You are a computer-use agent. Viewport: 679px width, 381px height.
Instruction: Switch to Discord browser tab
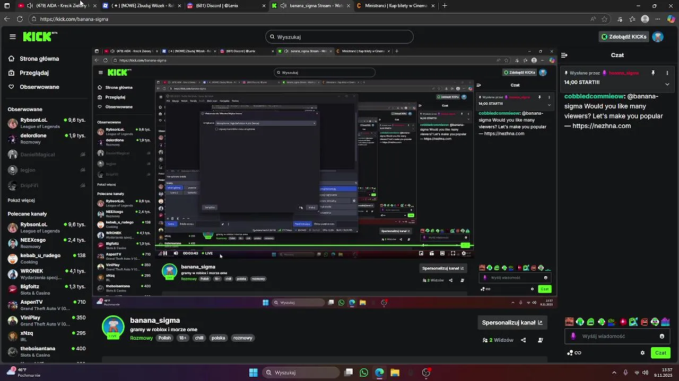[225, 6]
